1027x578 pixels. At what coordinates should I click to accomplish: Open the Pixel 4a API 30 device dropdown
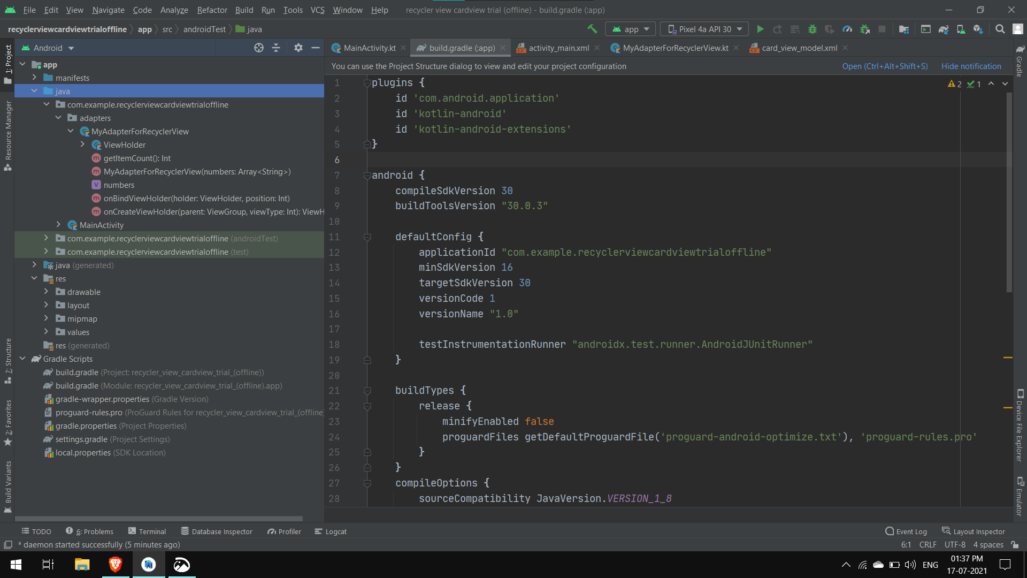[x=703, y=29]
